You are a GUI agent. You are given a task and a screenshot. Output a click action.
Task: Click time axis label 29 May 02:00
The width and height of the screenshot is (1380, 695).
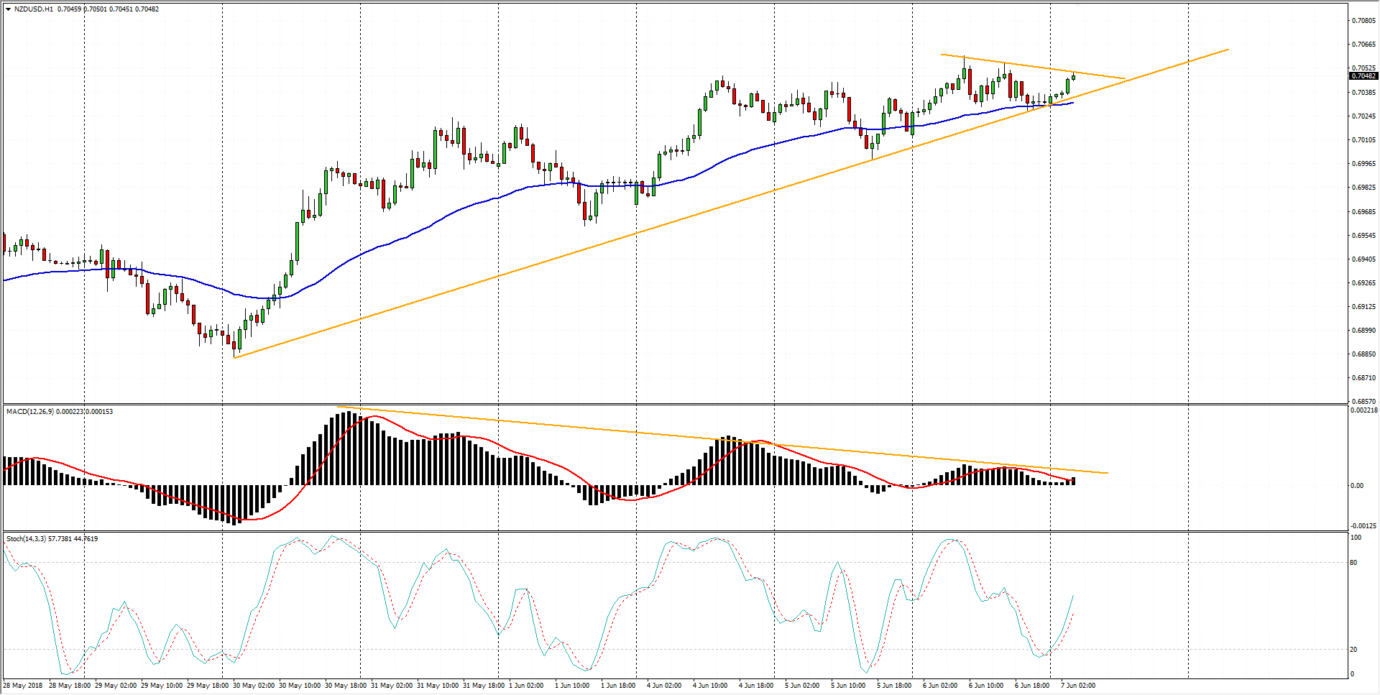[116, 685]
